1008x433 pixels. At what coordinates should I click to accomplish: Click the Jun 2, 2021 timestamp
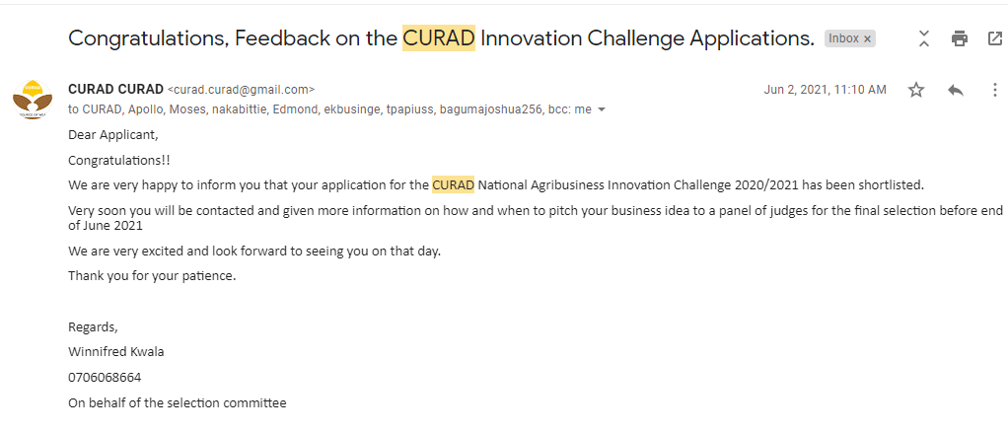pyautogui.click(x=825, y=90)
